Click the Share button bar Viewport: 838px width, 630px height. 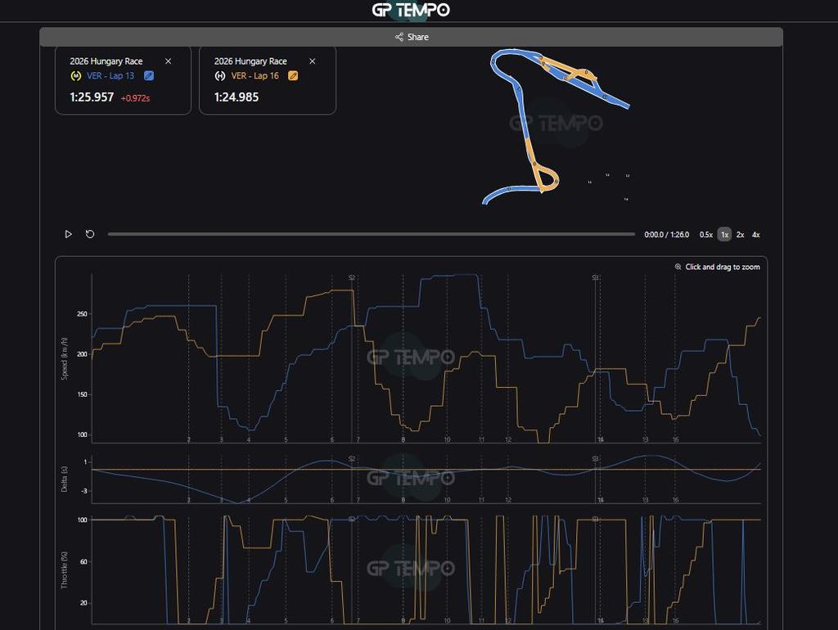pyautogui.click(x=411, y=37)
